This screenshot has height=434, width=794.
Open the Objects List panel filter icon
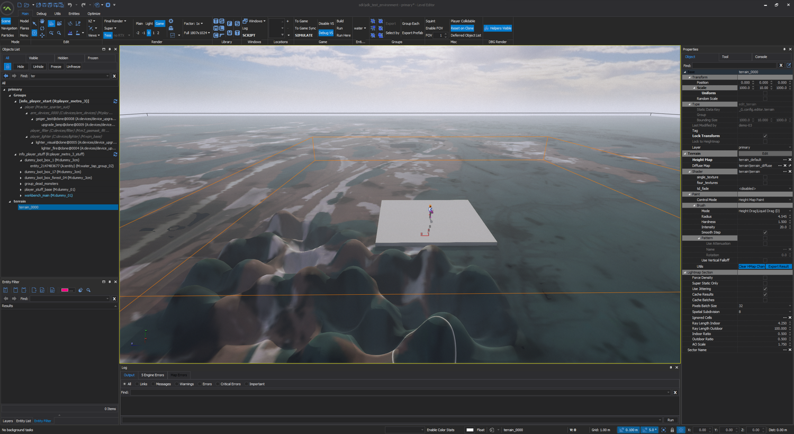tap(7, 67)
